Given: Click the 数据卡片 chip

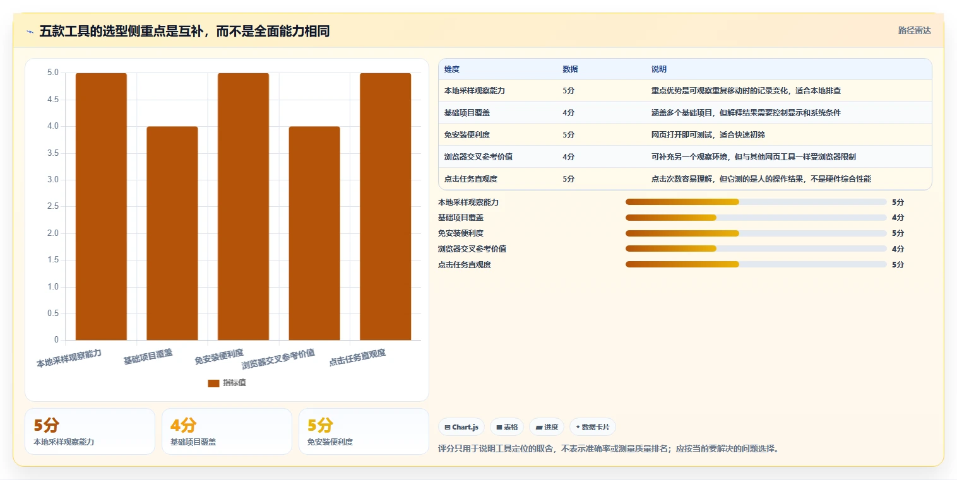Looking at the screenshot, I should (x=593, y=427).
